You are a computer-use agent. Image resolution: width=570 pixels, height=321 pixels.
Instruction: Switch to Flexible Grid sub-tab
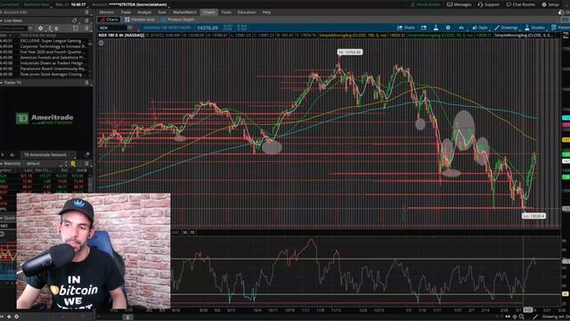coord(140,20)
